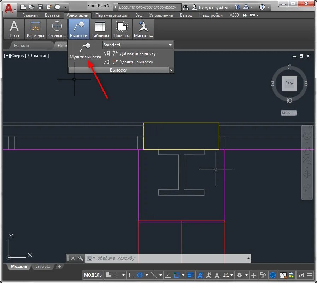Add a new layout with plus button
Viewport: 317px width, 283px height.
60,266
